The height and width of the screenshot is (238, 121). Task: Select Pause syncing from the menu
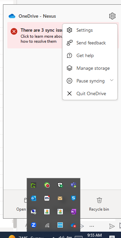click(90, 81)
